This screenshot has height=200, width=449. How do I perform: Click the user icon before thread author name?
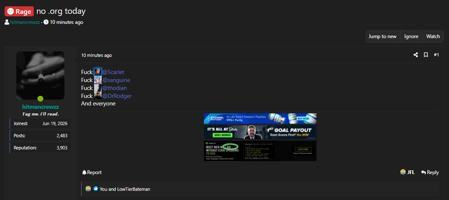(7, 22)
